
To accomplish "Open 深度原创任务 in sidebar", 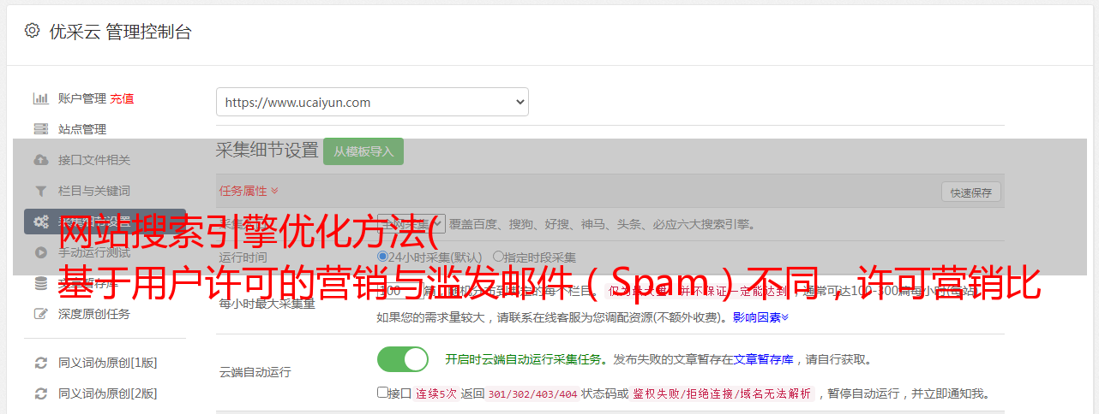I will [94, 314].
